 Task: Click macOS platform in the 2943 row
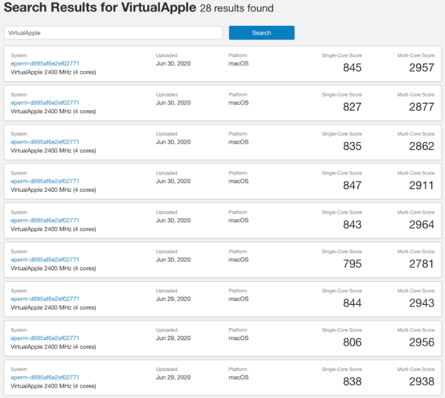238,299
